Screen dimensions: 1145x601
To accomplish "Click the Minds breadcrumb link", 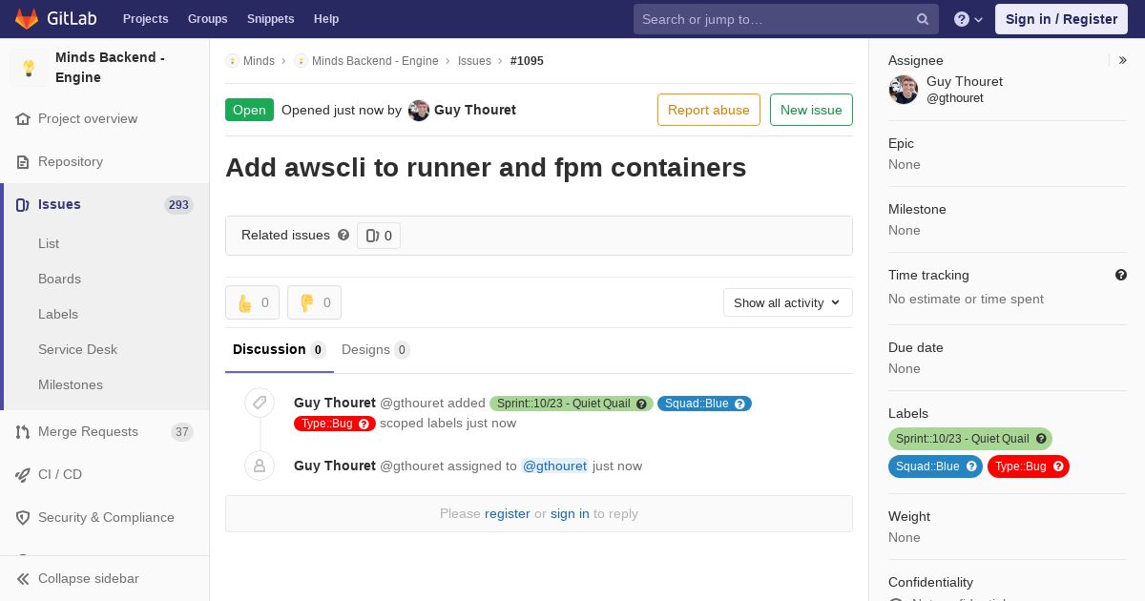I will pyautogui.click(x=259, y=61).
